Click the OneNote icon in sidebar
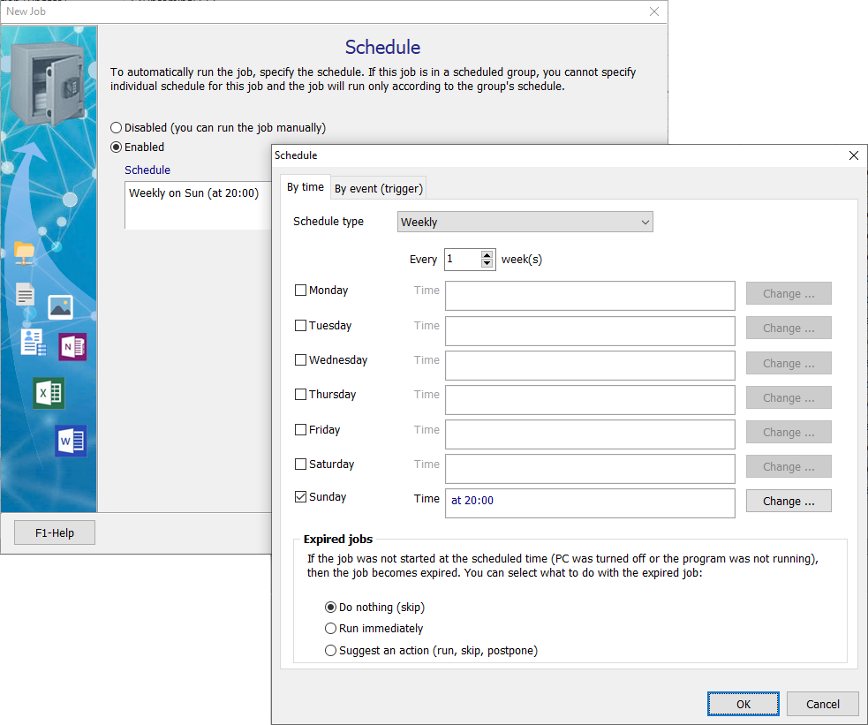Image resolution: width=868 pixels, height=725 pixels. pos(72,347)
